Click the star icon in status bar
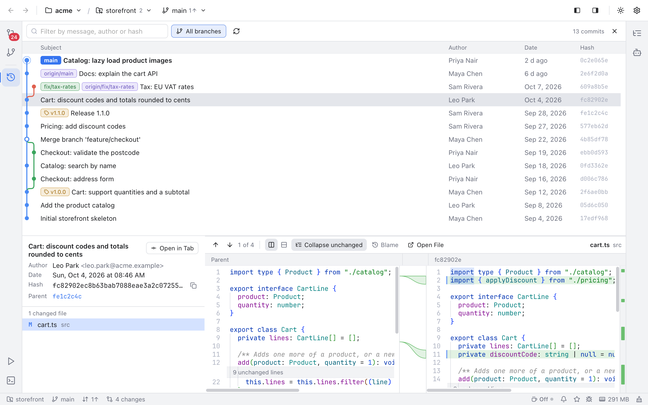648x405 pixels. 577,399
